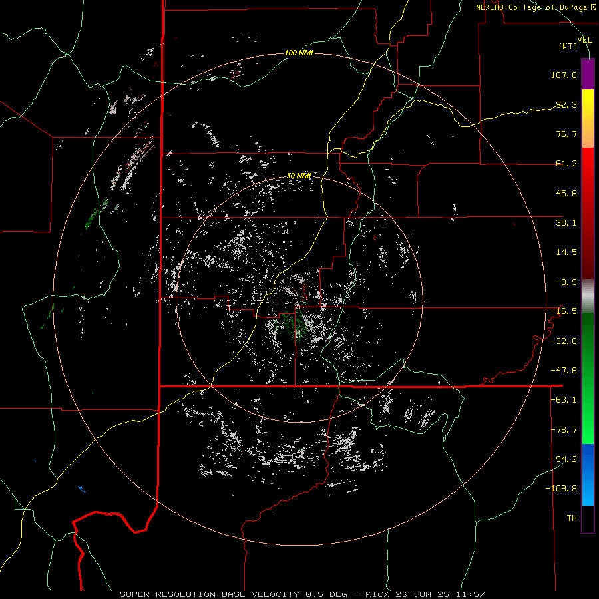Screen dimensions: 599x599
Task: Click the 92.3 velocity scale value
Action: coord(566,104)
